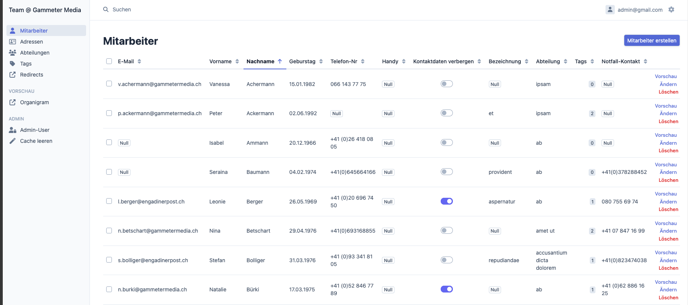Image resolution: width=688 pixels, height=305 pixels.
Task: Tick the select-all checkbox in table header
Action: (x=109, y=61)
